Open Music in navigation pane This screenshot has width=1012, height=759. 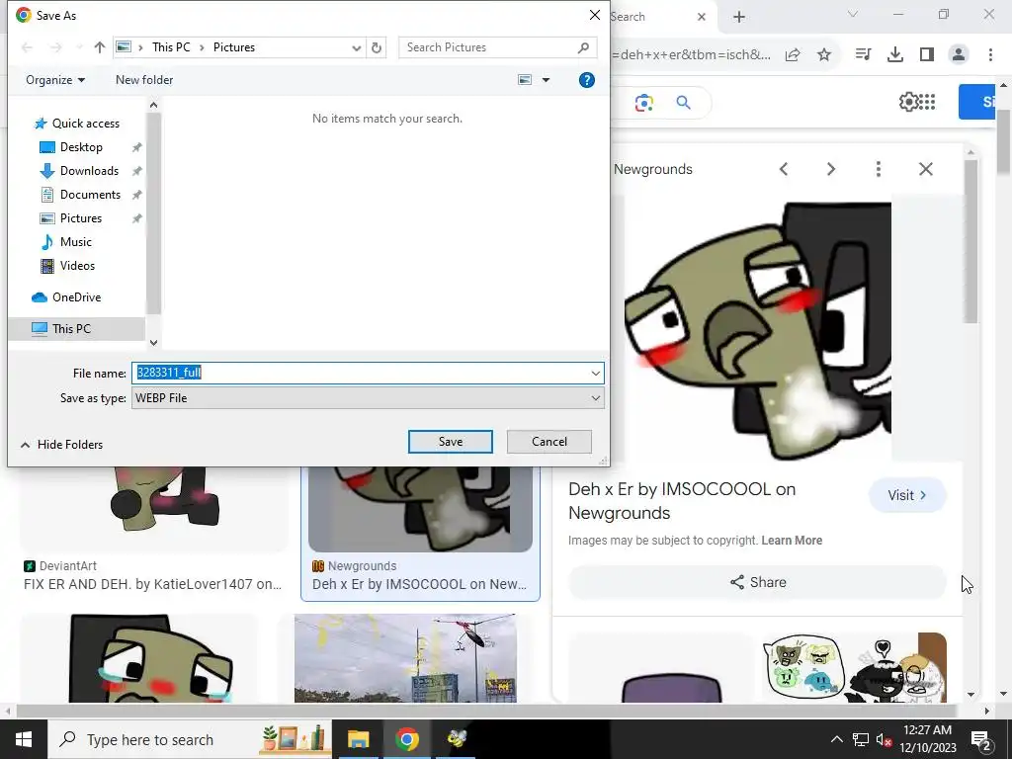click(x=75, y=242)
